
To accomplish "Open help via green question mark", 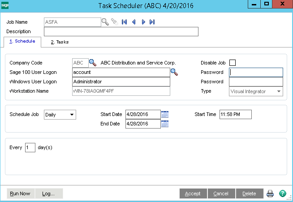I will click(282, 193).
